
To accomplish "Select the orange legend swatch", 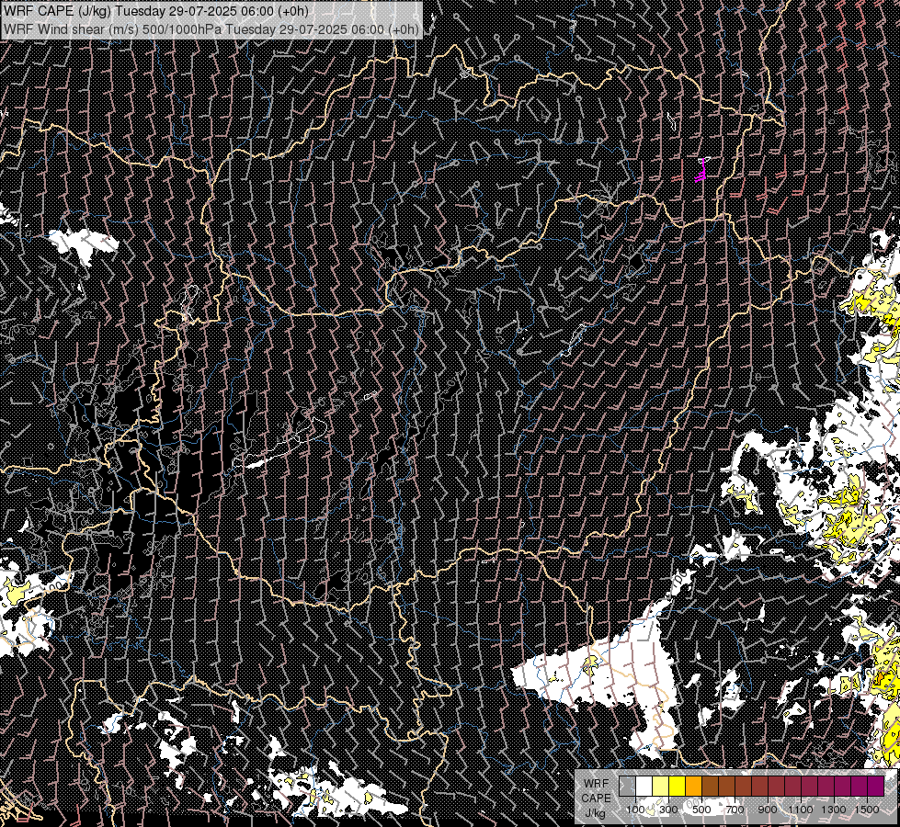I will pos(693,786).
